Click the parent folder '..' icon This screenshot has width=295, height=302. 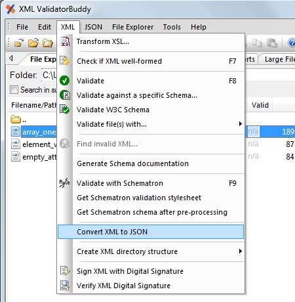pos(15,119)
